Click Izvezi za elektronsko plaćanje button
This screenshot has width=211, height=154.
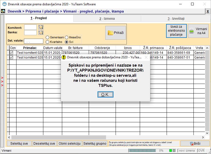tap(176, 31)
